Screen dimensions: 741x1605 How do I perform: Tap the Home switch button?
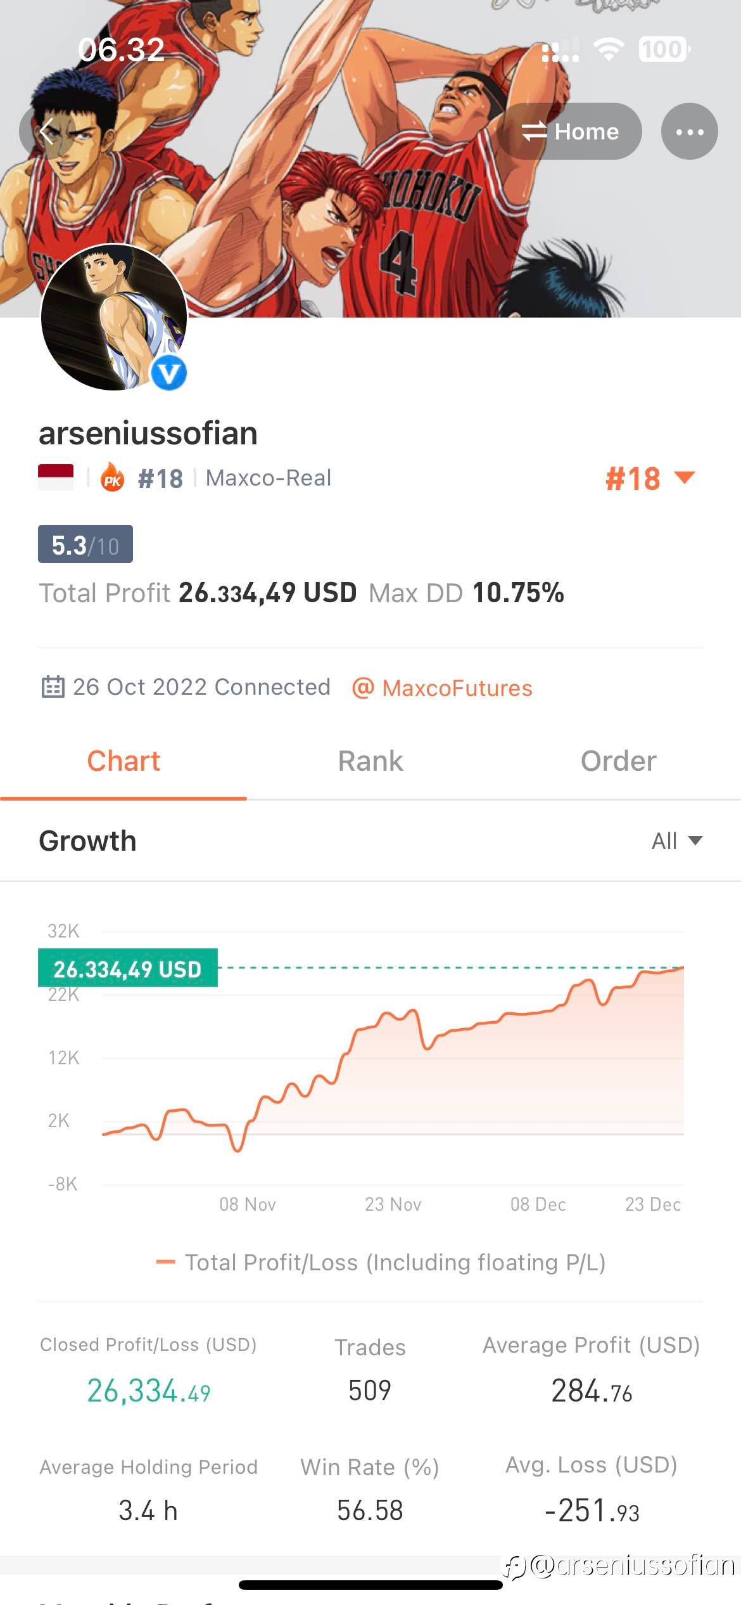569,131
